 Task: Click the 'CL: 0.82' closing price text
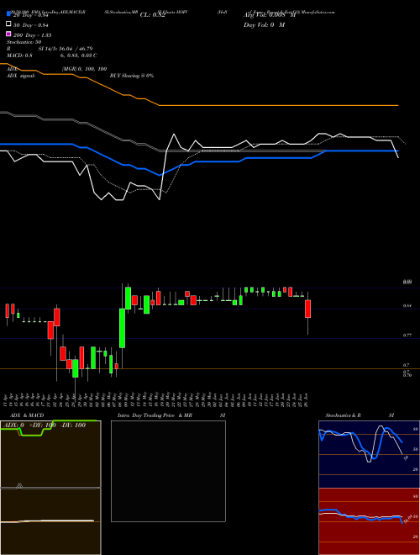tap(152, 15)
